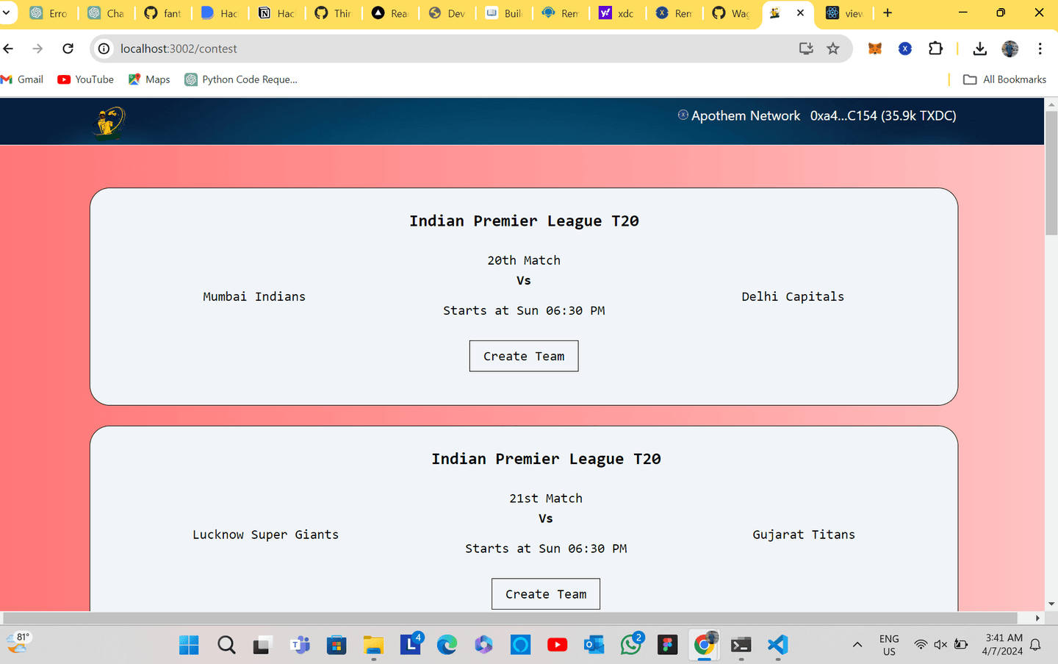Switch to the 'view' React tab
The image size is (1058, 664).
(845, 13)
